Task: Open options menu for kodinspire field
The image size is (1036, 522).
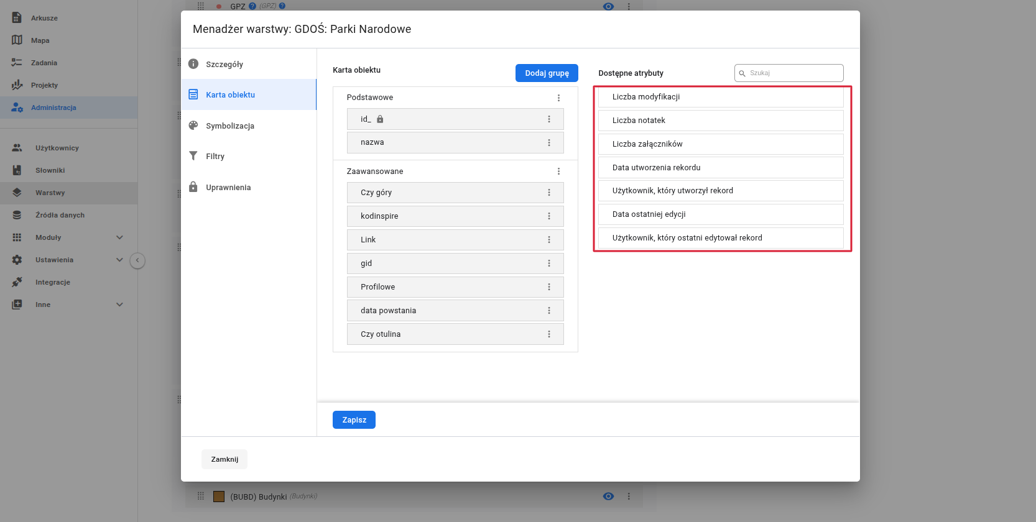Action: [x=548, y=216]
